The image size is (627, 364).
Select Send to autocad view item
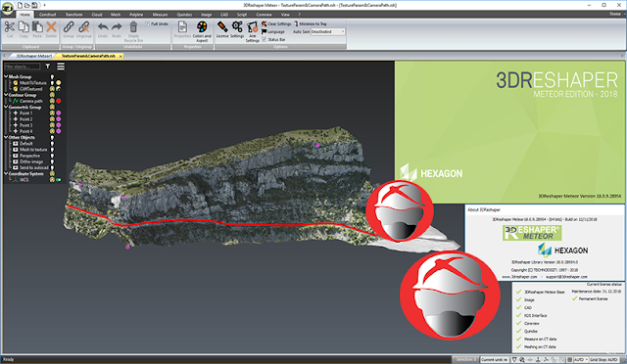click(x=33, y=167)
